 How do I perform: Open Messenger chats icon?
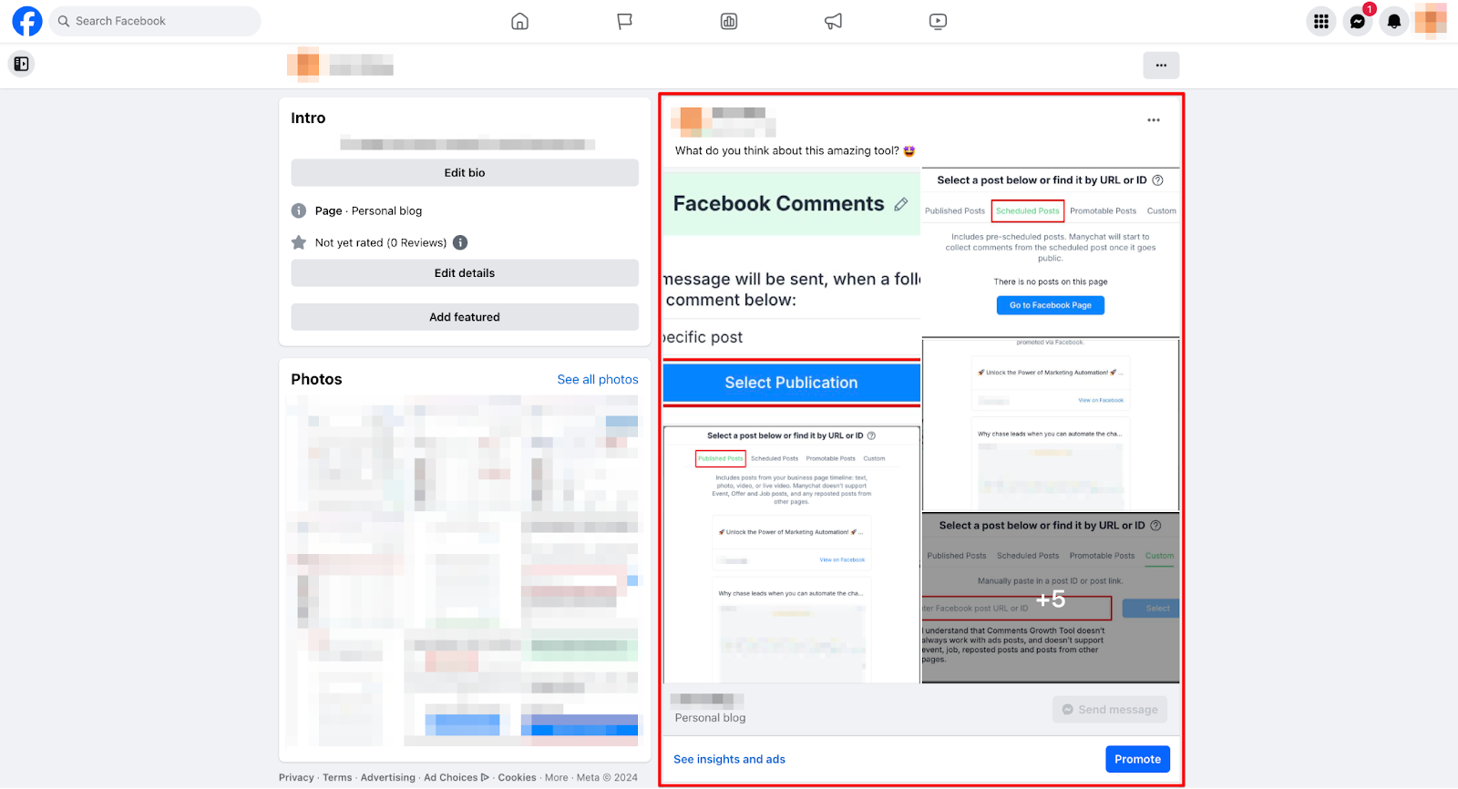point(1358,21)
